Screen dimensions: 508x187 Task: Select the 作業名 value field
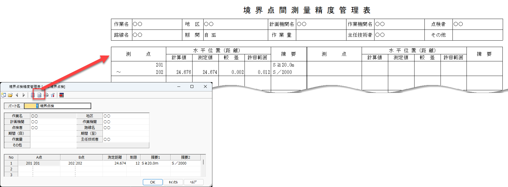pos(53,116)
